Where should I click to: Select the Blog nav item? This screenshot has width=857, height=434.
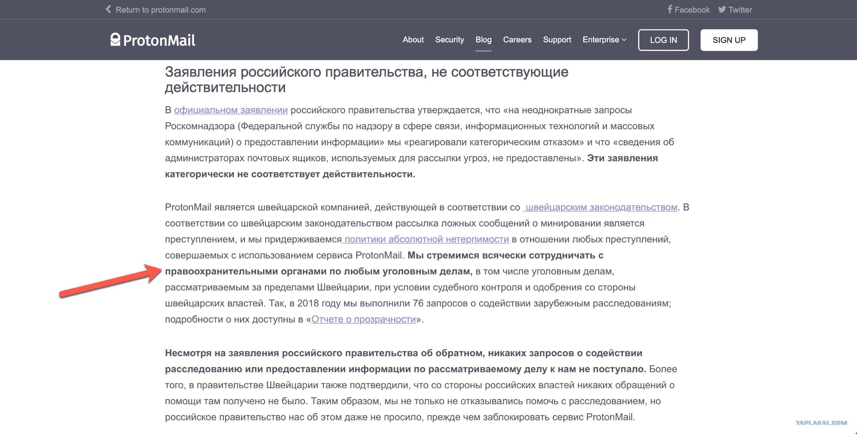(x=483, y=40)
